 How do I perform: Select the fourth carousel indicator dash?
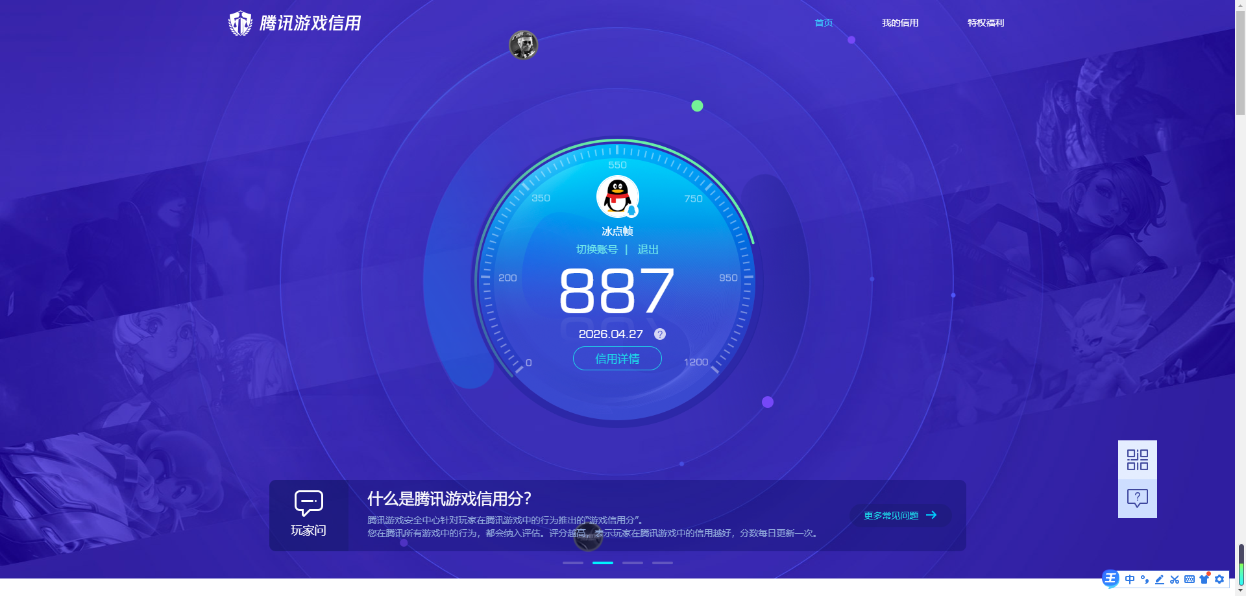coord(663,563)
